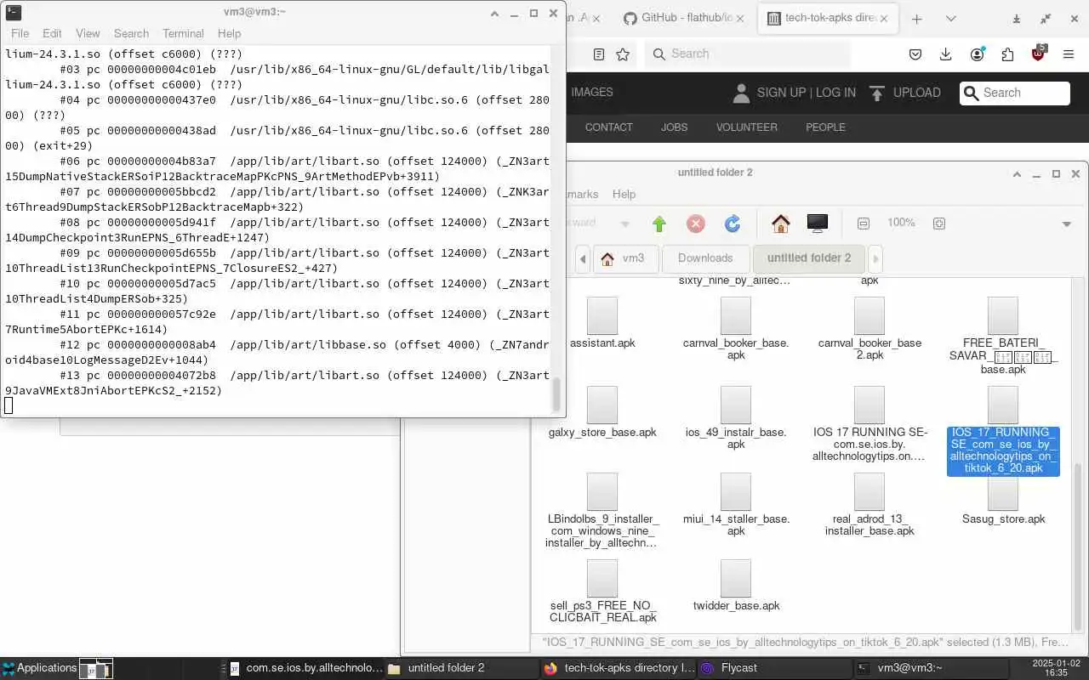
Task: Reset zoom via 100% label
Action: [901, 223]
